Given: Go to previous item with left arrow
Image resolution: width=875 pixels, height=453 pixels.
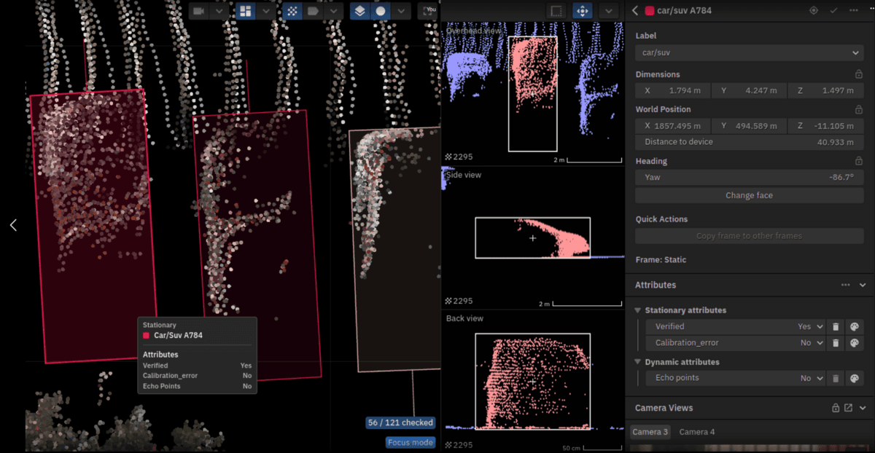Looking at the screenshot, I should 13,225.
